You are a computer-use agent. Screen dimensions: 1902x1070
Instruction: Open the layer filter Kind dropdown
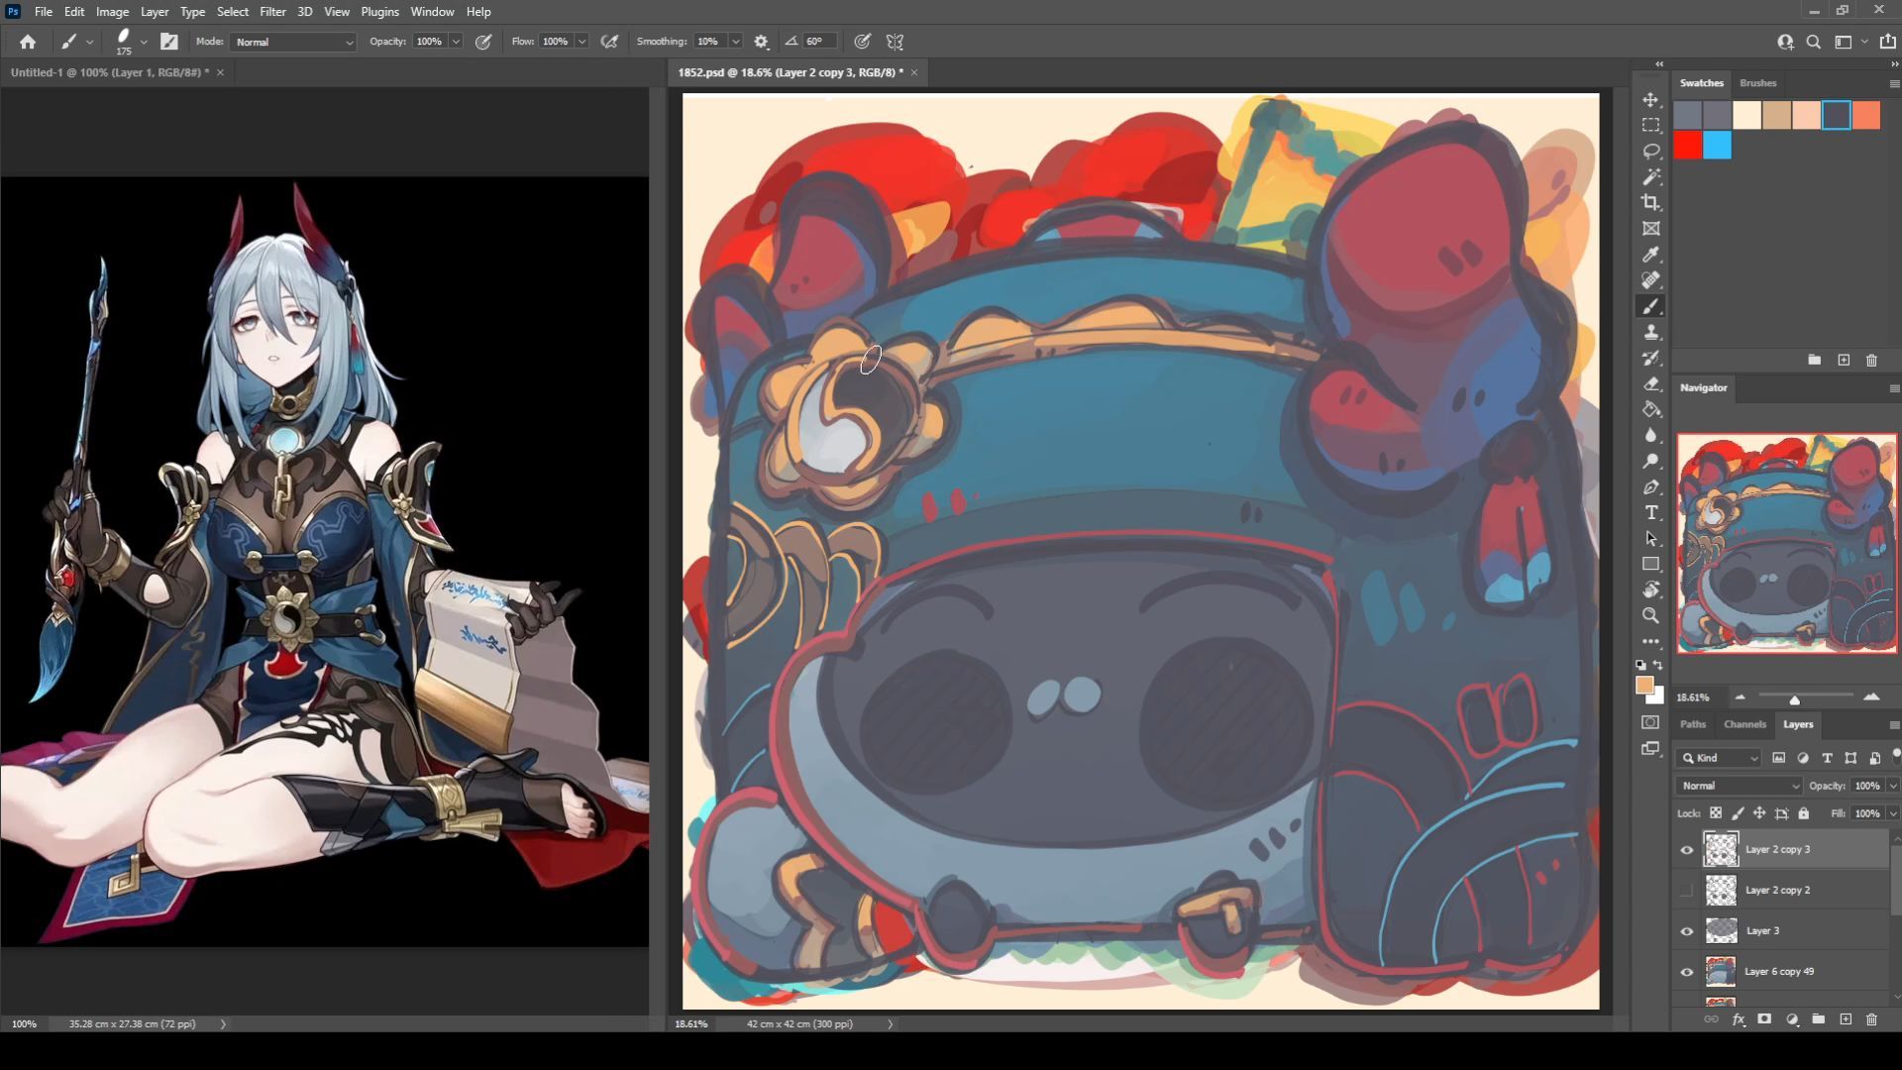click(1719, 758)
